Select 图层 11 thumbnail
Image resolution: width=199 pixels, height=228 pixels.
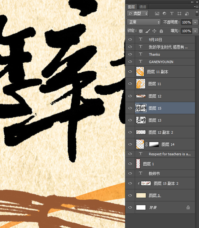tap(141, 84)
